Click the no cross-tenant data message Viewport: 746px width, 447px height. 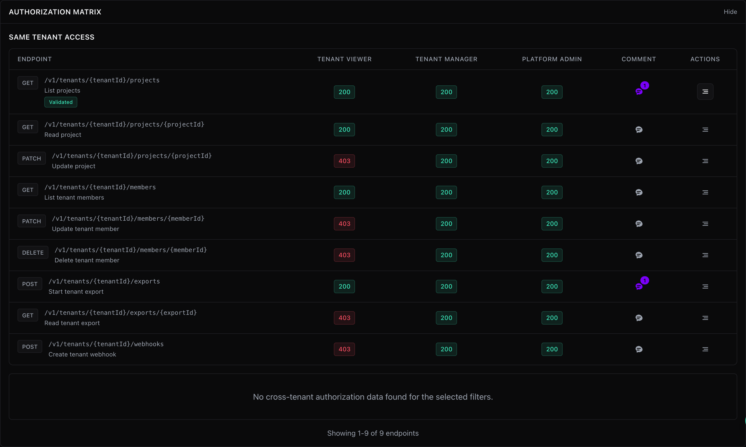click(x=373, y=397)
